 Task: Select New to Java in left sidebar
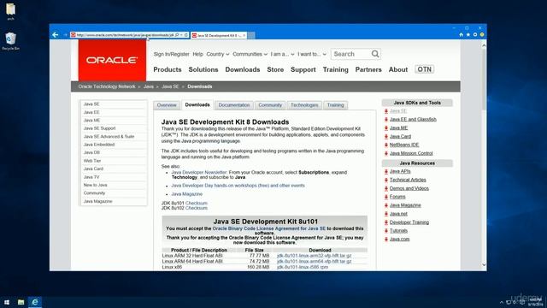click(95, 185)
